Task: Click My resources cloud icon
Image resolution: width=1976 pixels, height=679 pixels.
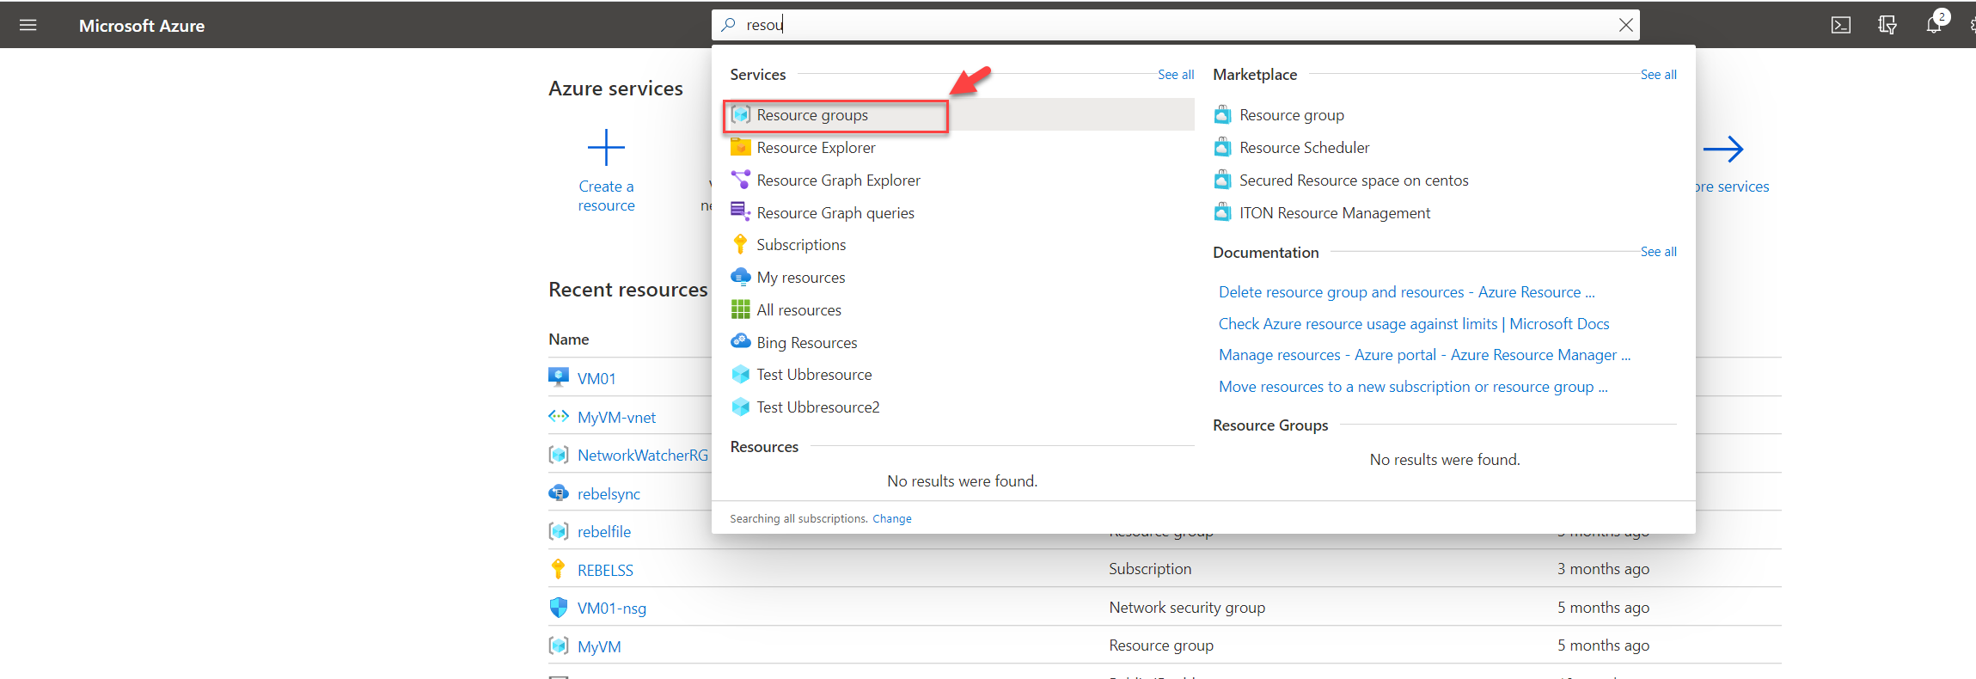Action: pyautogui.click(x=740, y=277)
